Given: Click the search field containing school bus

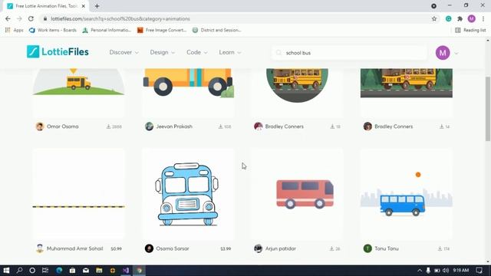Looking at the screenshot, I should [x=349, y=53].
